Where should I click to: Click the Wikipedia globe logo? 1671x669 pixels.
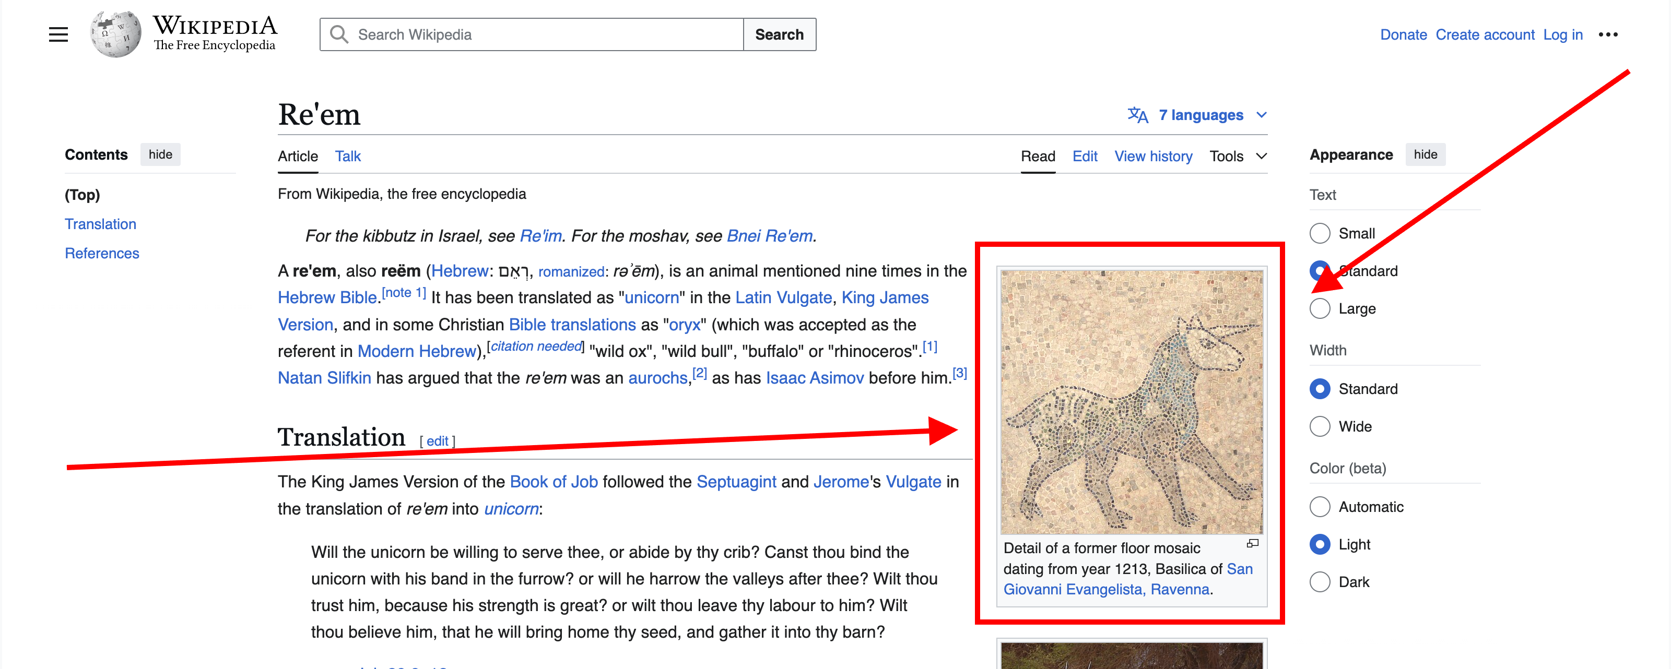coord(116,34)
